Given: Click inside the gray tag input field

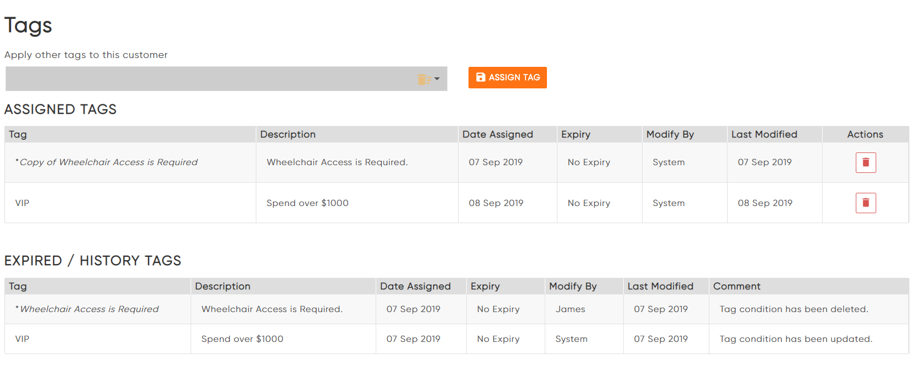Looking at the screenshot, I should [210, 78].
